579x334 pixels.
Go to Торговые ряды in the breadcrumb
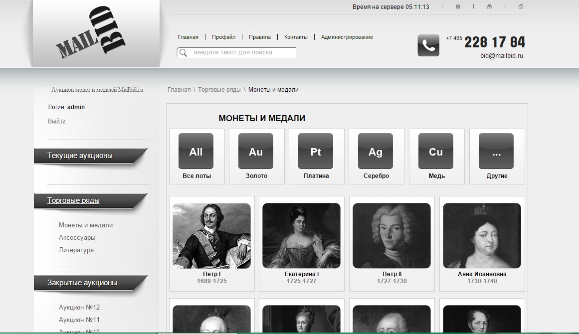click(x=219, y=90)
